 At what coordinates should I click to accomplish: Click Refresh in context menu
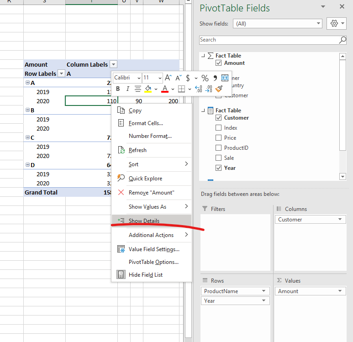click(152, 150)
